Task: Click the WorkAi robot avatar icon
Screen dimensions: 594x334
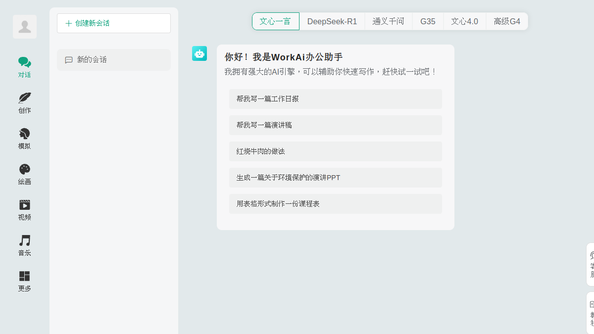Action: pyautogui.click(x=199, y=53)
